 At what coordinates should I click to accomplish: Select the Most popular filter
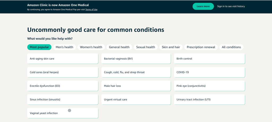[x=39, y=47]
